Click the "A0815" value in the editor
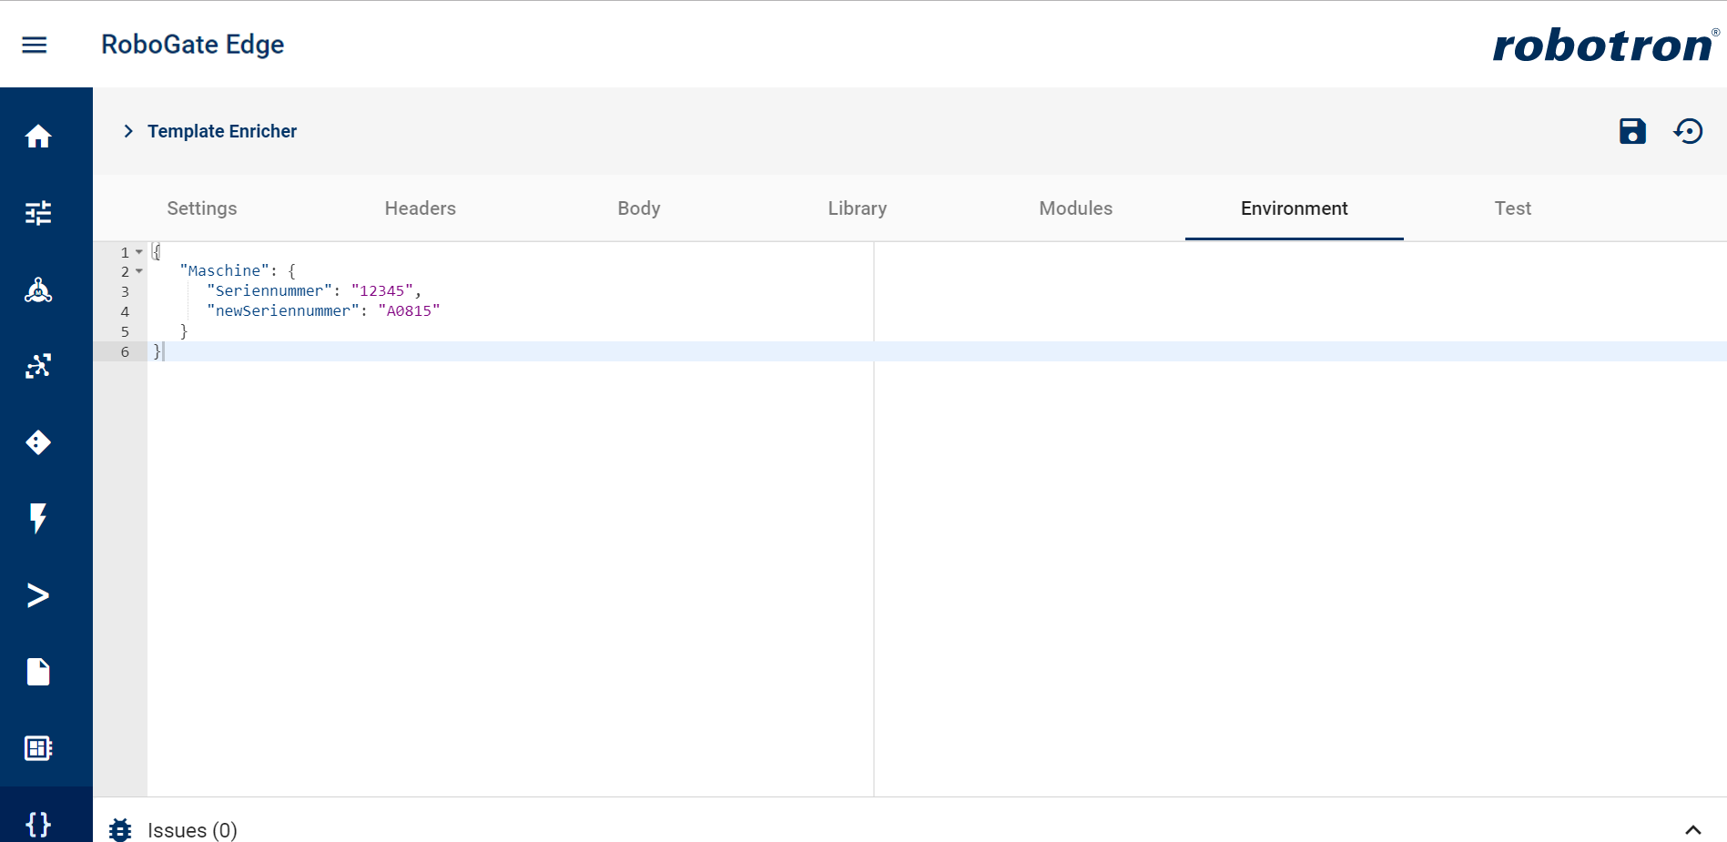Image resolution: width=1727 pixels, height=842 pixels. (x=409, y=311)
